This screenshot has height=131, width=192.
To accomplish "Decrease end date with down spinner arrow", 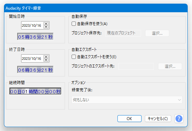I will (46, 60).
